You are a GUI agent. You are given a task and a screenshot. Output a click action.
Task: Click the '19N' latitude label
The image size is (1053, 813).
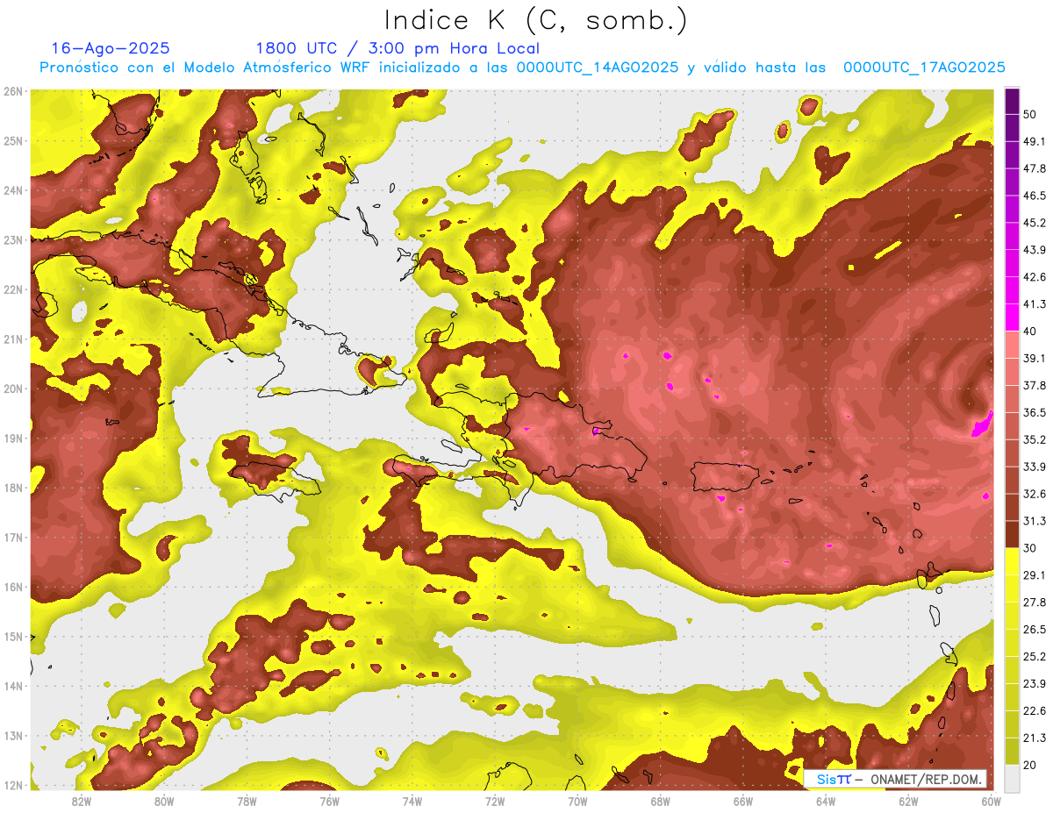tap(13, 438)
